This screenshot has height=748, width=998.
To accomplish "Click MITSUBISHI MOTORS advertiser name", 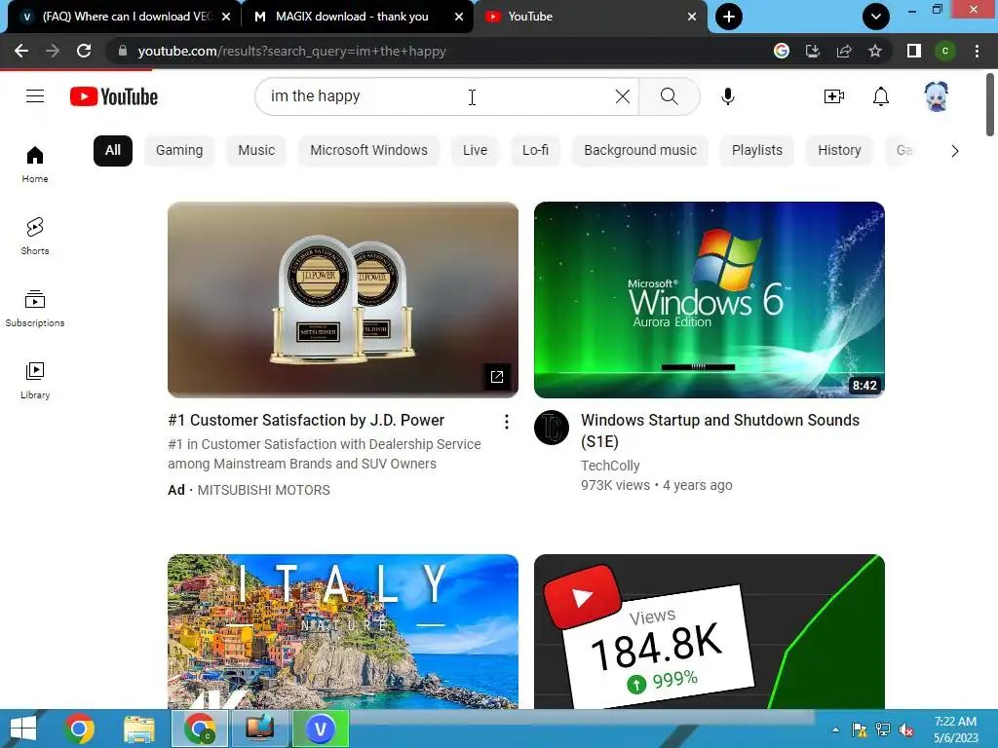I will tap(263, 491).
